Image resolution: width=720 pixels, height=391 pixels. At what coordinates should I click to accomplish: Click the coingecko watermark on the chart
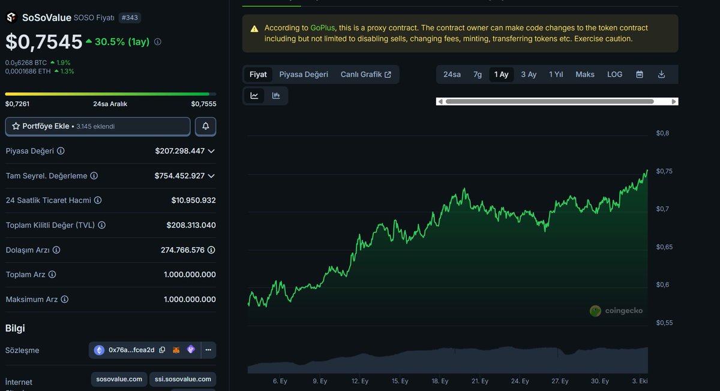pos(616,311)
